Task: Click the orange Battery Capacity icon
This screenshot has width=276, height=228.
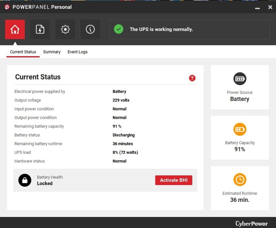Action: pos(240,129)
